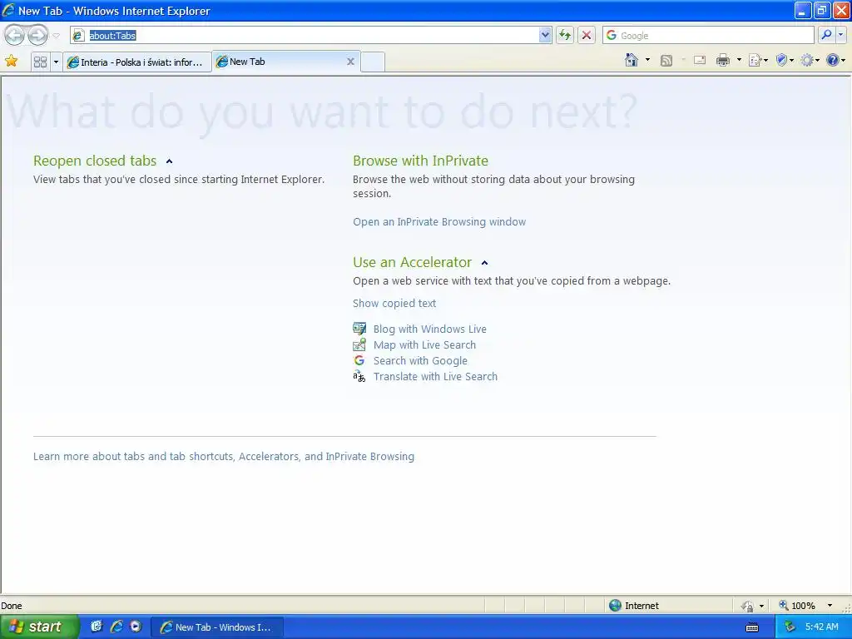Click the Print icon
Viewport: 852px width, 639px height.
[x=723, y=60]
